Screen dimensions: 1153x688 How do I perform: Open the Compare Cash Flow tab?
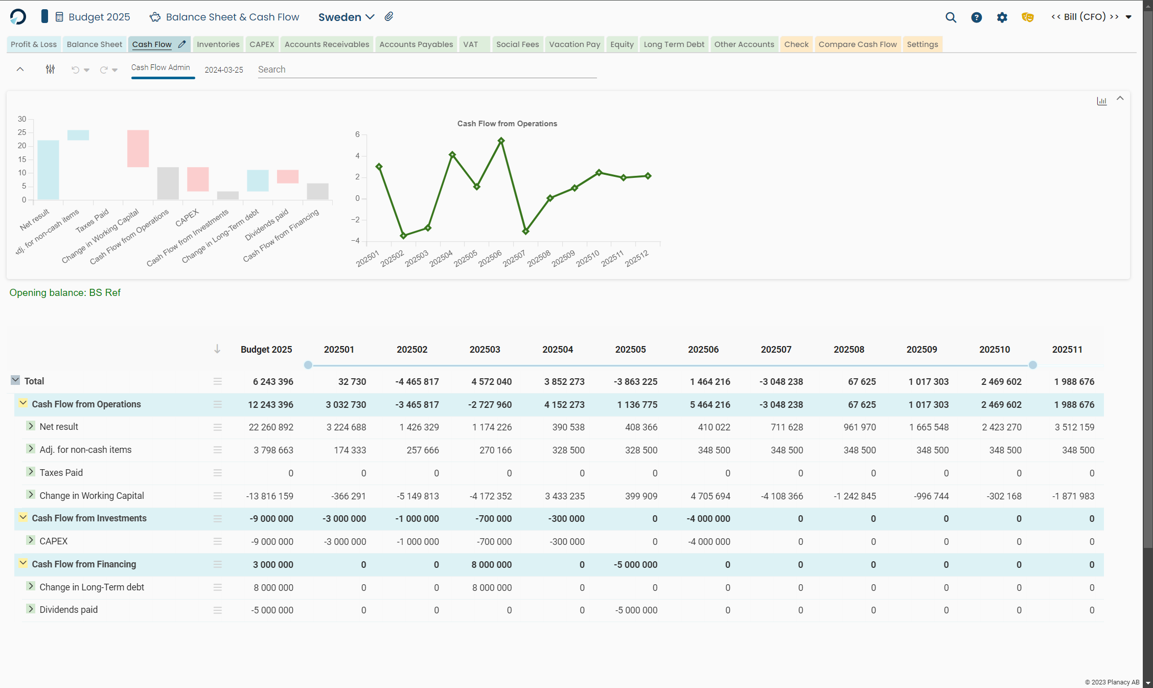[x=857, y=44]
